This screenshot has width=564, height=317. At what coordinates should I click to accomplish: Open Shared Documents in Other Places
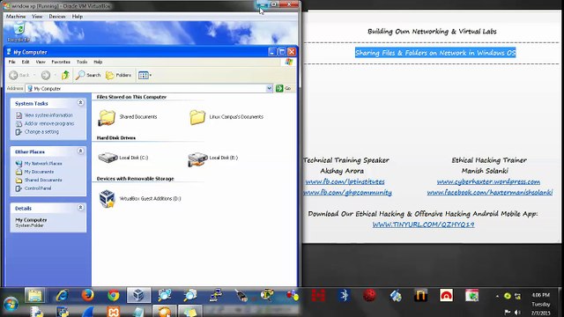click(43, 180)
